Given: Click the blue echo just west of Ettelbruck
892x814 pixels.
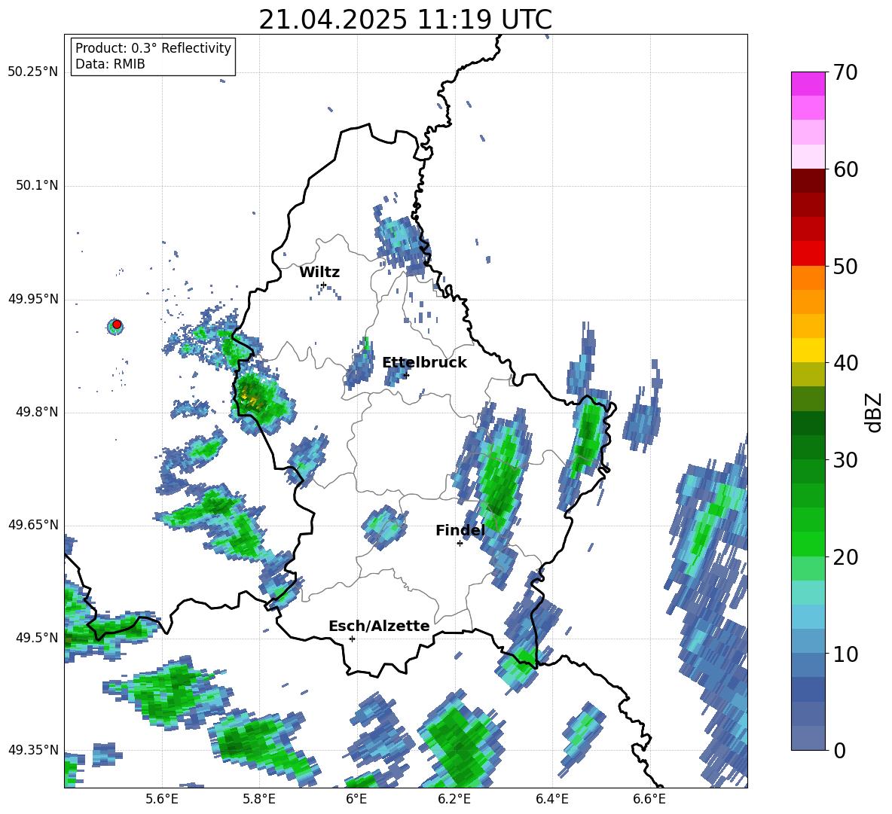Looking at the screenshot, I should (359, 364).
